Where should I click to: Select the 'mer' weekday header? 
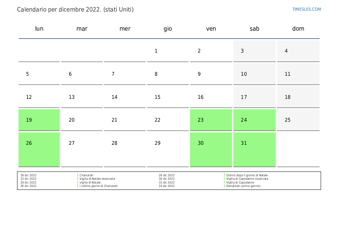click(125, 29)
